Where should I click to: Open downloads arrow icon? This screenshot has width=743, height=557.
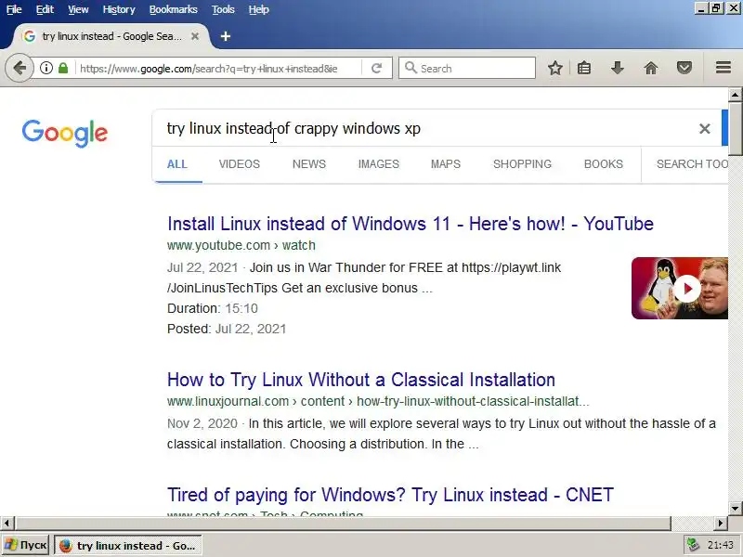pyautogui.click(x=617, y=68)
